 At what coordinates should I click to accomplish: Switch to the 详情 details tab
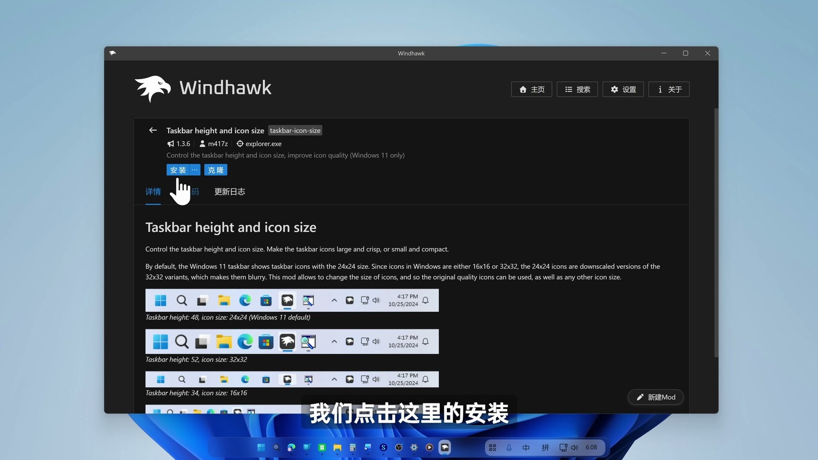[153, 192]
